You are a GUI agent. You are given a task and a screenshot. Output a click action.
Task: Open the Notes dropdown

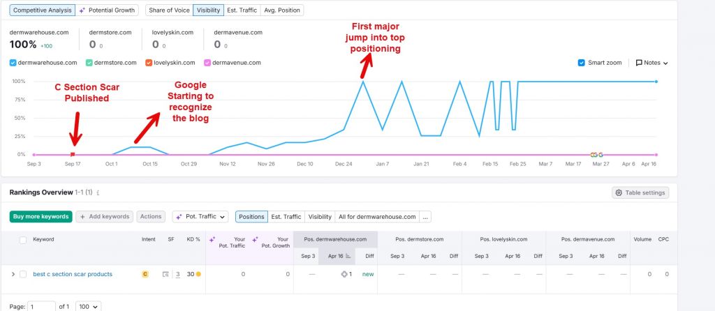coord(652,63)
